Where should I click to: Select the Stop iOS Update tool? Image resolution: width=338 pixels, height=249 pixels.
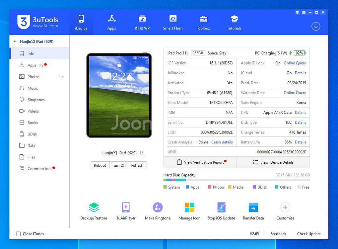click(x=221, y=210)
